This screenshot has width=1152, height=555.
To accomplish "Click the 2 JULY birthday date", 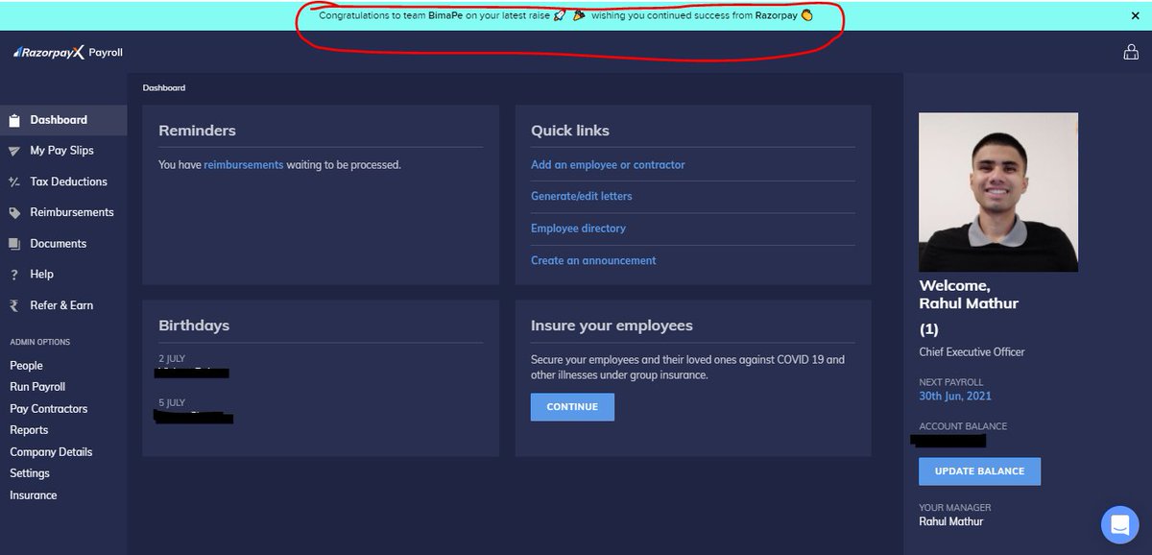I will [173, 358].
